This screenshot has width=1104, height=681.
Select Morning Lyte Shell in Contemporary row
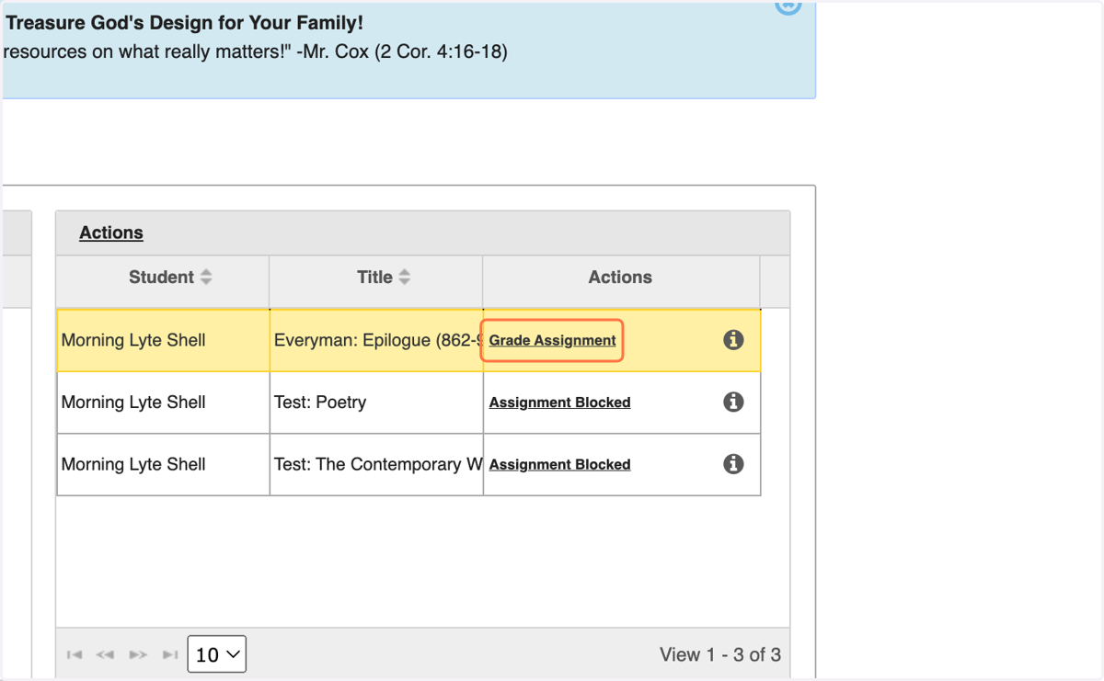pos(133,464)
